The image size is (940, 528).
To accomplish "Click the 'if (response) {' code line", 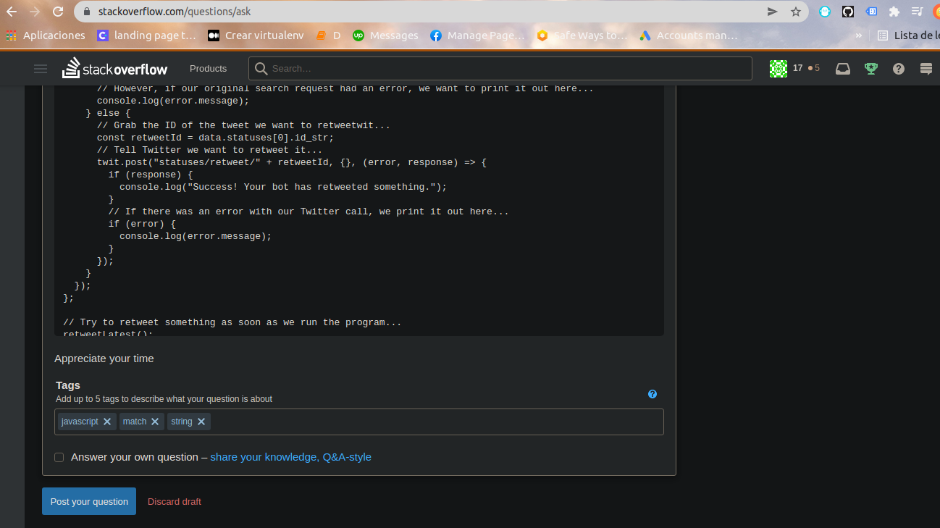I will point(151,175).
